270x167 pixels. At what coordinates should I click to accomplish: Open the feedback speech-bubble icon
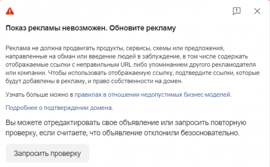pyautogui.click(x=237, y=11)
